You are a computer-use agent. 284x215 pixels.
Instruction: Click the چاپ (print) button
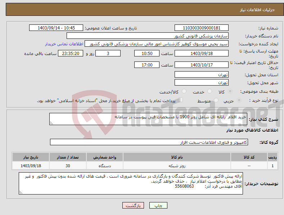[x=158, y=205]
